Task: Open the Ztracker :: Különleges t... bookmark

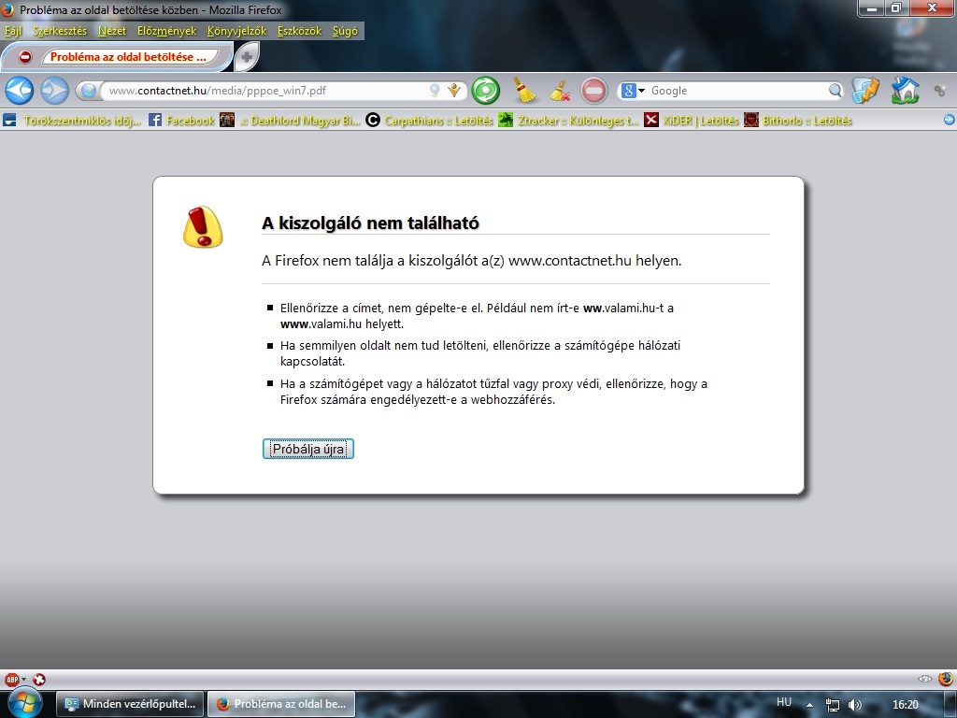Action: (x=568, y=121)
